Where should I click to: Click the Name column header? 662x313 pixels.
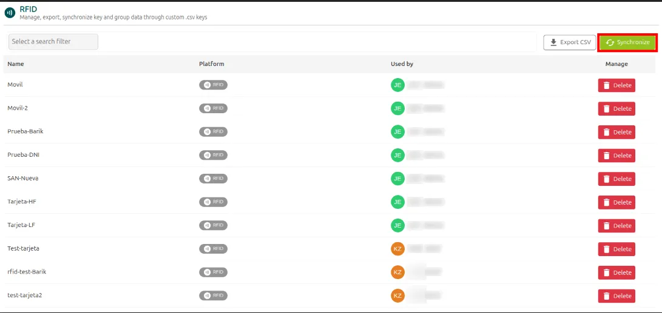click(x=16, y=64)
